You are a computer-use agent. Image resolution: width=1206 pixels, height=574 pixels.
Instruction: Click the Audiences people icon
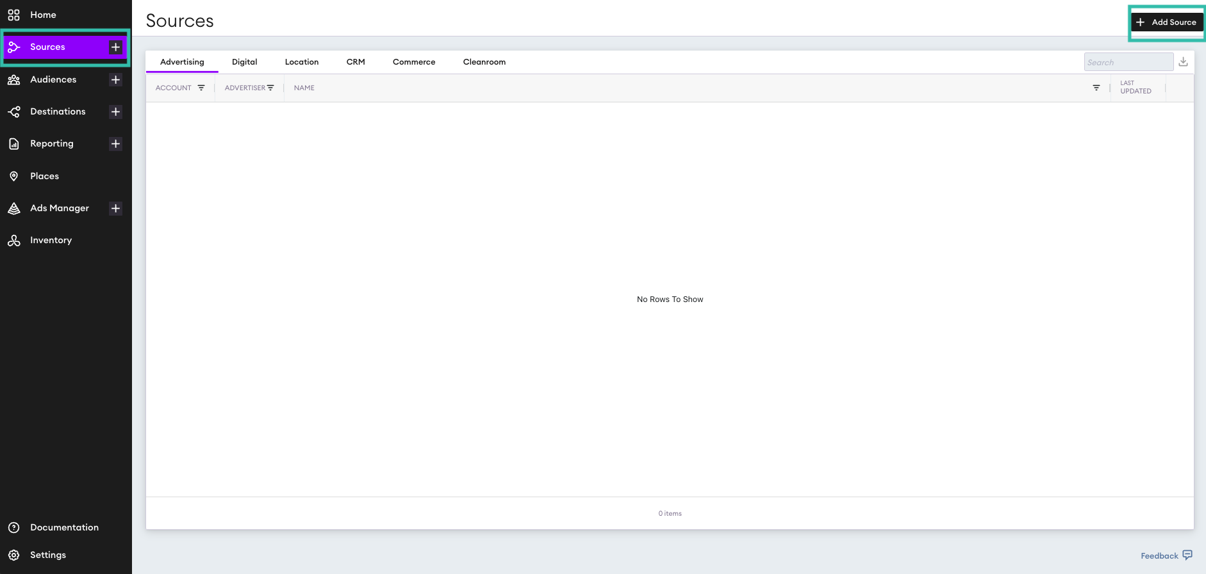point(14,79)
